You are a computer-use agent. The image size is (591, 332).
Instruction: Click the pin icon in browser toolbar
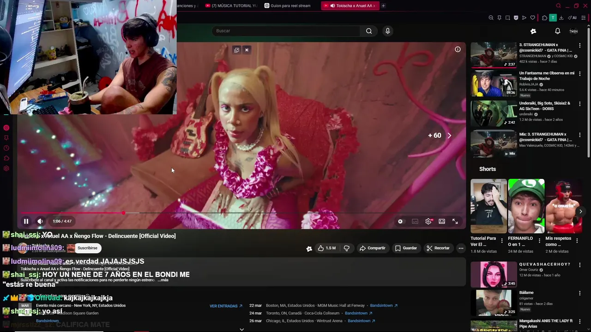click(x=499, y=18)
